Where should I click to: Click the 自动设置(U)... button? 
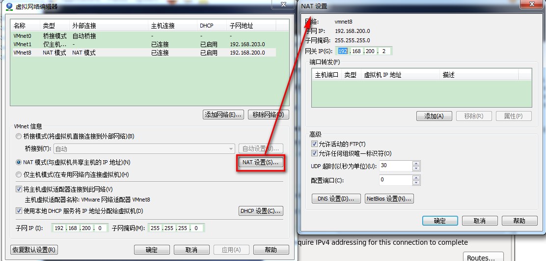(261, 149)
